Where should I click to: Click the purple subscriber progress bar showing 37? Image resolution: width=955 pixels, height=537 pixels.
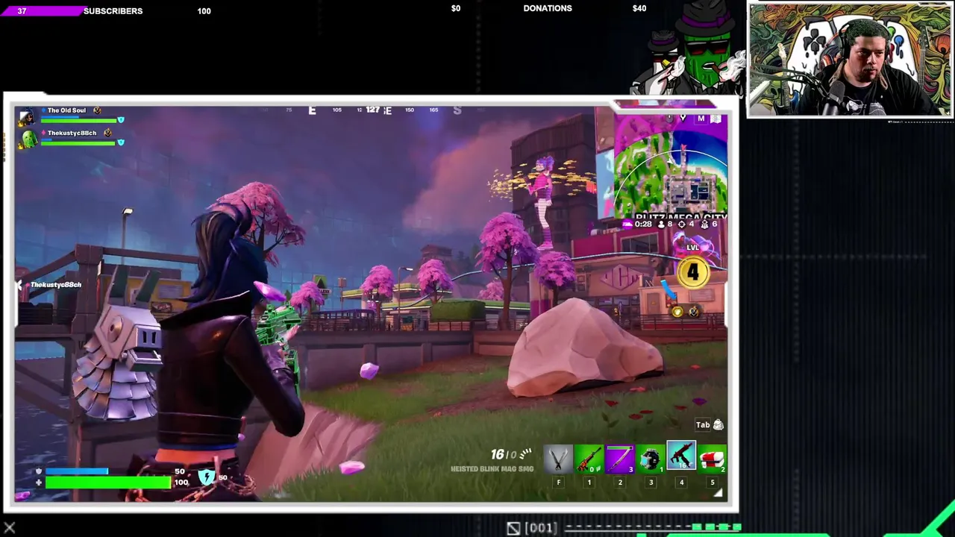[x=43, y=11]
